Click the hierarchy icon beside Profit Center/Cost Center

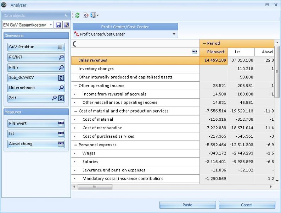click(x=77, y=34)
